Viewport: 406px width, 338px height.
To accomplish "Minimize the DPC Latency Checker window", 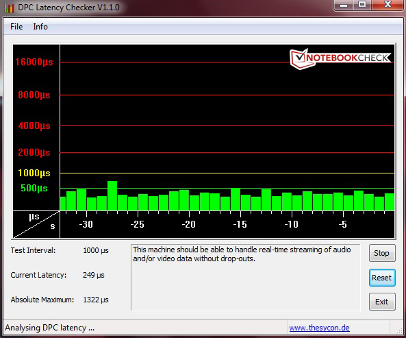I will coord(344,5).
